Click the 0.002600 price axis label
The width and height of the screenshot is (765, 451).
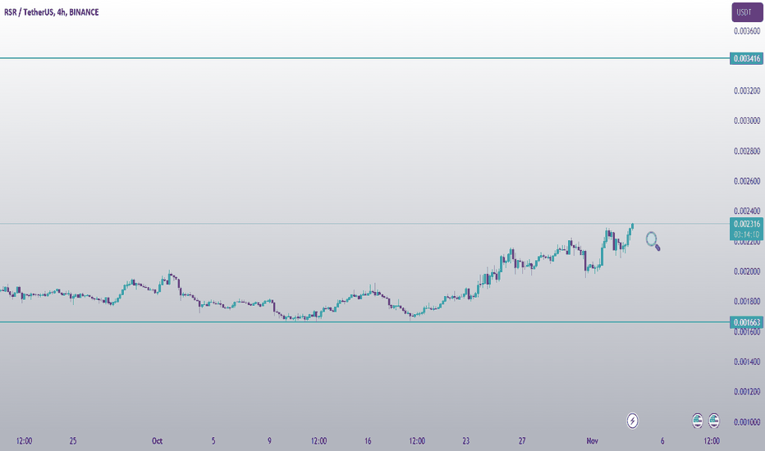pyautogui.click(x=747, y=181)
